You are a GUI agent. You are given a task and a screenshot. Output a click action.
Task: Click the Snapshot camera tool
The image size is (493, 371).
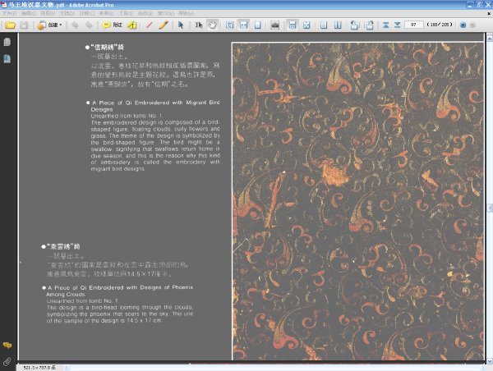(275, 25)
